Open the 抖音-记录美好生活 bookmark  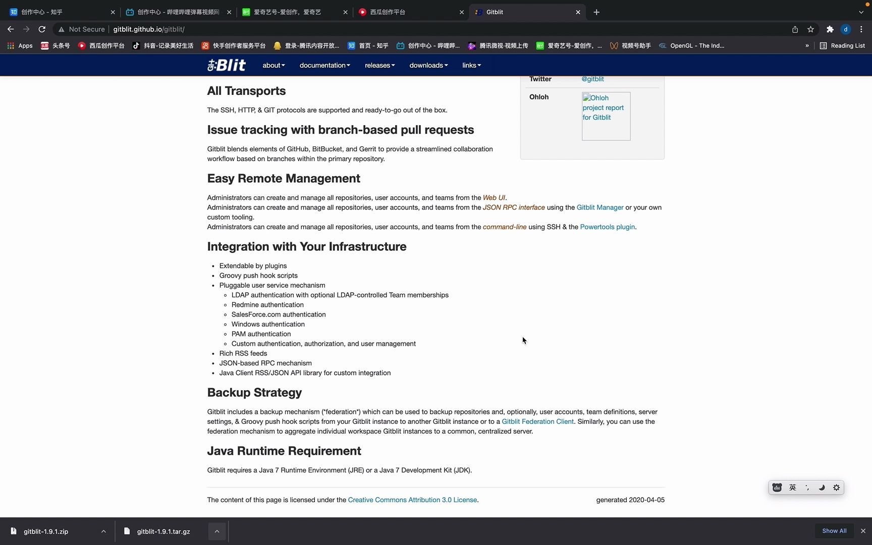[x=163, y=45]
